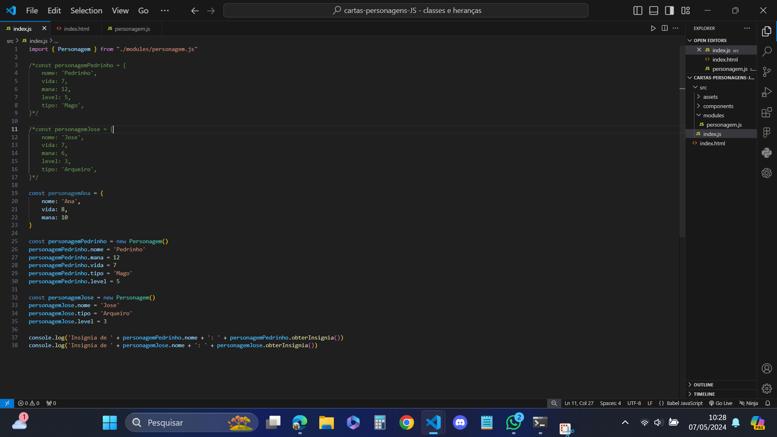
Task: Open the Split Editor icon
Action: click(x=664, y=28)
